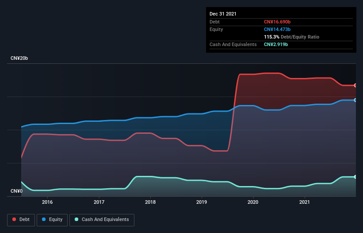Click the 2016 x-axis label
The height and width of the screenshot is (233, 363).
[x=47, y=202]
